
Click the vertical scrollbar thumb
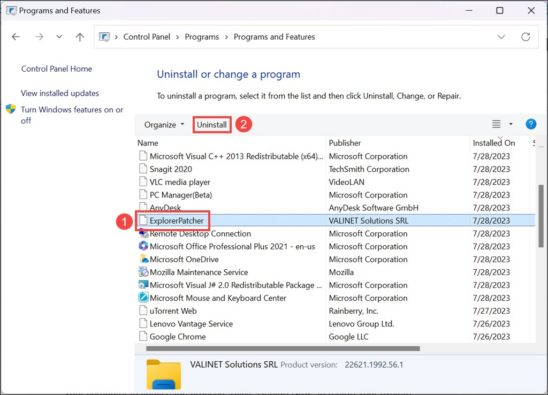tap(541, 214)
